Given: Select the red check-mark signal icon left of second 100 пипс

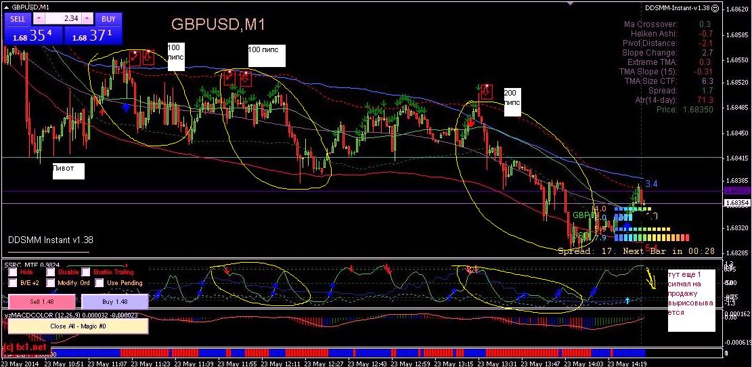Looking at the screenshot, I should coord(229,78).
